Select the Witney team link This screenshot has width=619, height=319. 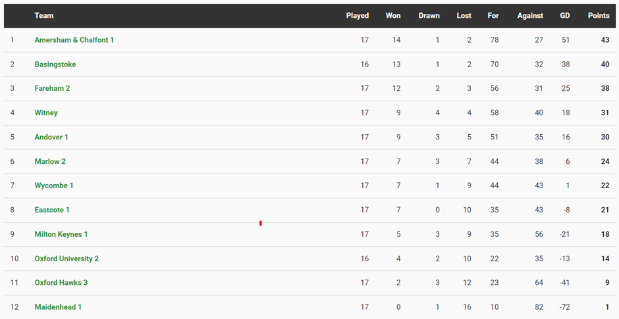(x=46, y=113)
